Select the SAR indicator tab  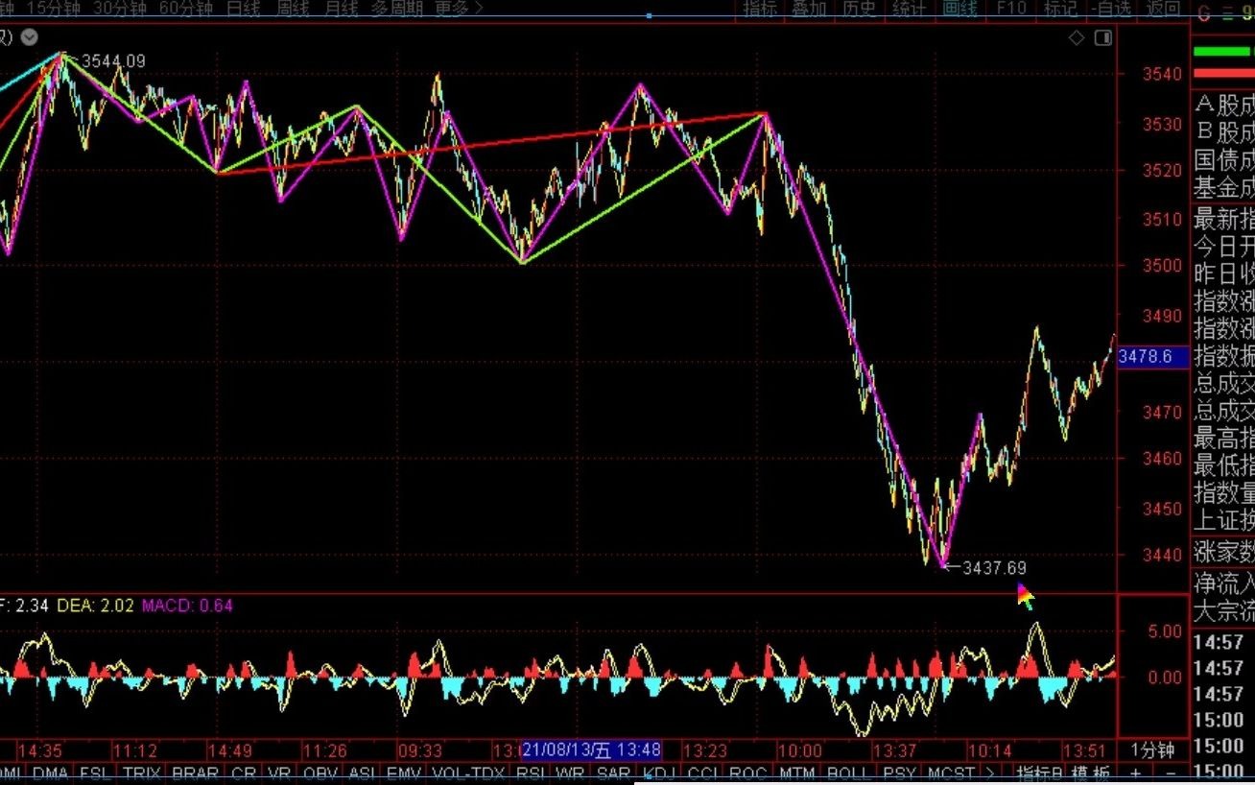[x=613, y=773]
